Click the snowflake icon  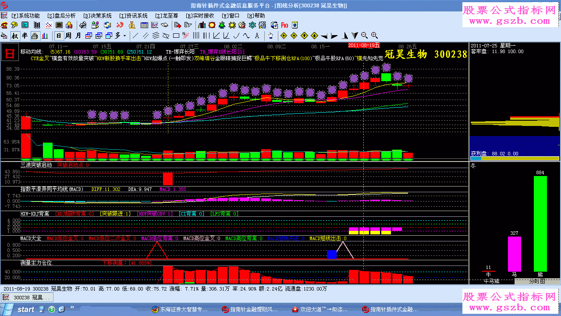(253, 25)
